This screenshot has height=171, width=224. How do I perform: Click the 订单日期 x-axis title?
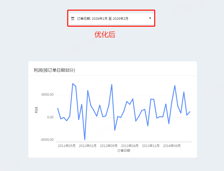click(x=124, y=151)
